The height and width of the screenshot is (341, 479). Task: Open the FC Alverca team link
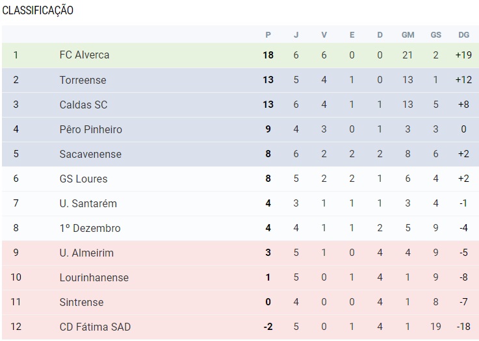click(x=84, y=55)
